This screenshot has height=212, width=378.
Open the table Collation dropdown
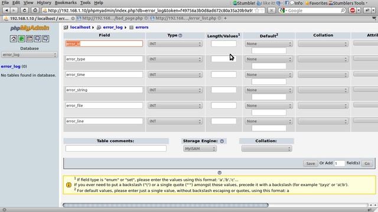click(266, 149)
